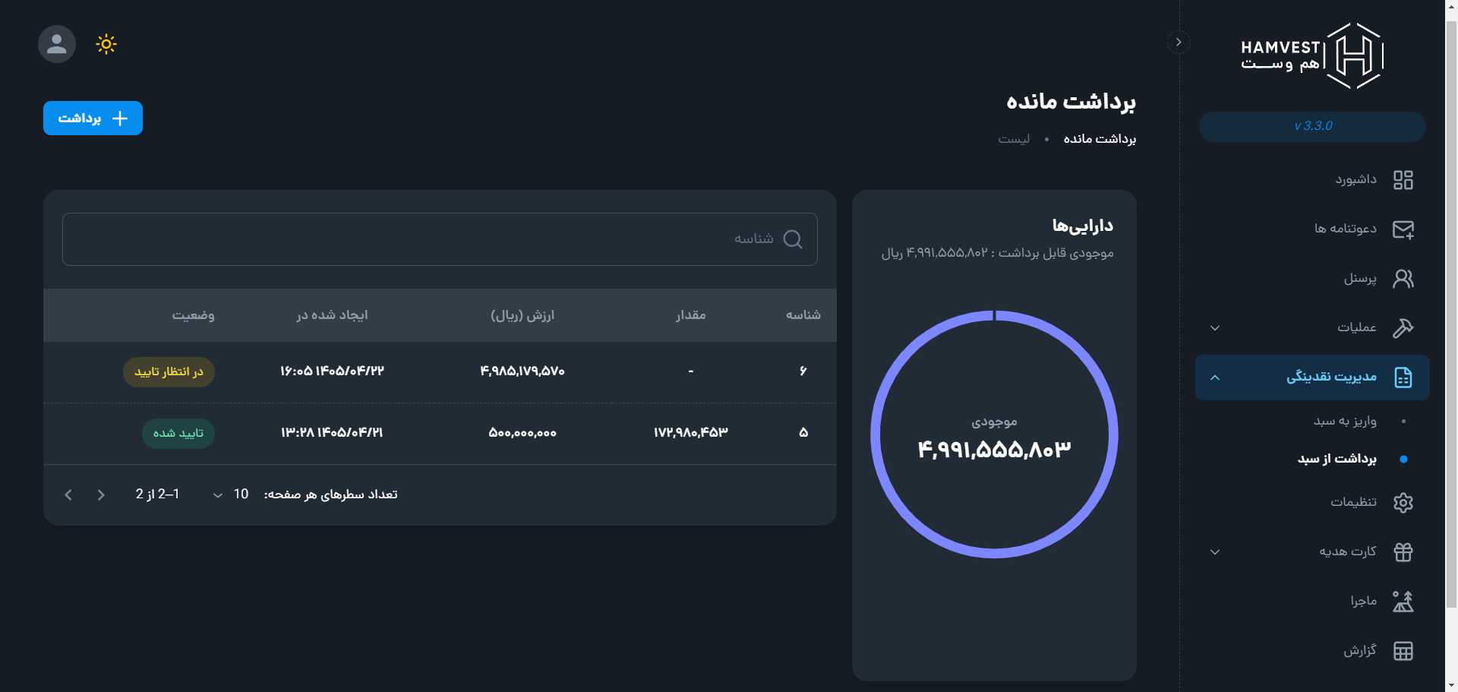Select واریز به سبد submenu item

(x=1345, y=421)
